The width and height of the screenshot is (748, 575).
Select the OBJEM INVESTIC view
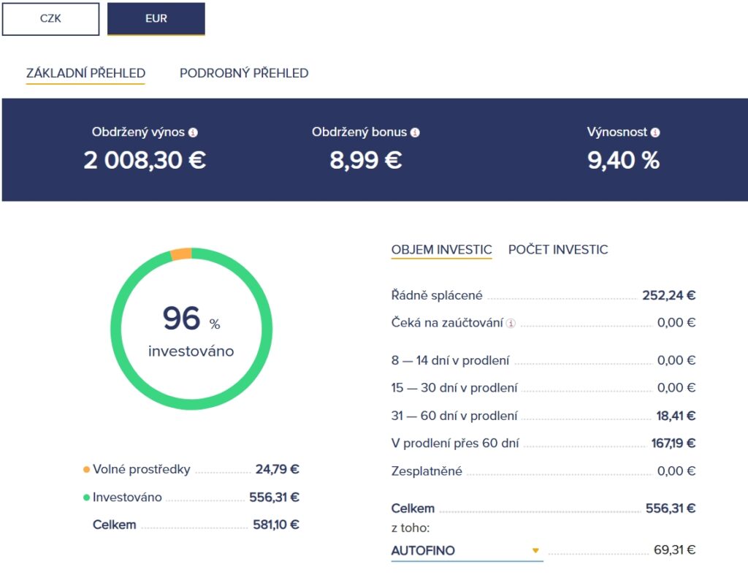[x=441, y=250]
